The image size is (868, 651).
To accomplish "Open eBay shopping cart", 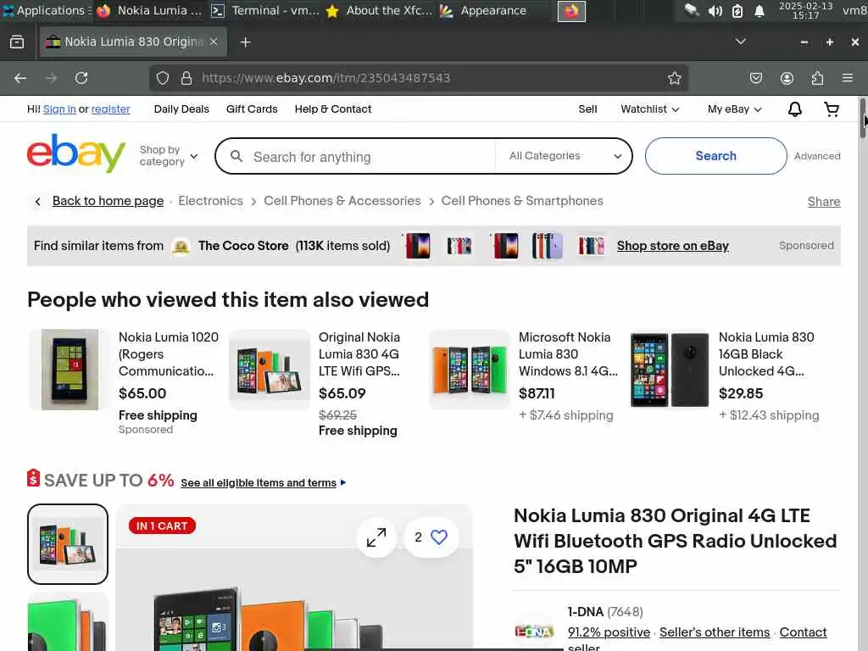I will coord(832,109).
